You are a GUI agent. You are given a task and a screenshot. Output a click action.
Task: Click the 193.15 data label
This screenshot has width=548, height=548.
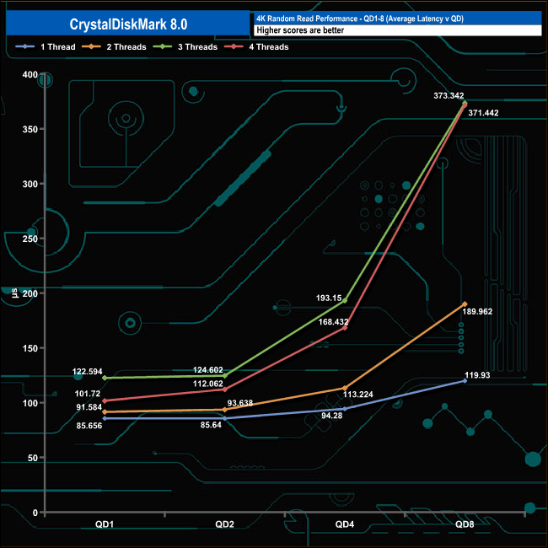[329, 298]
